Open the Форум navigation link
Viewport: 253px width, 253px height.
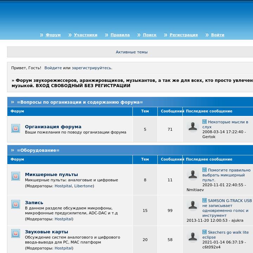tap(53, 35)
